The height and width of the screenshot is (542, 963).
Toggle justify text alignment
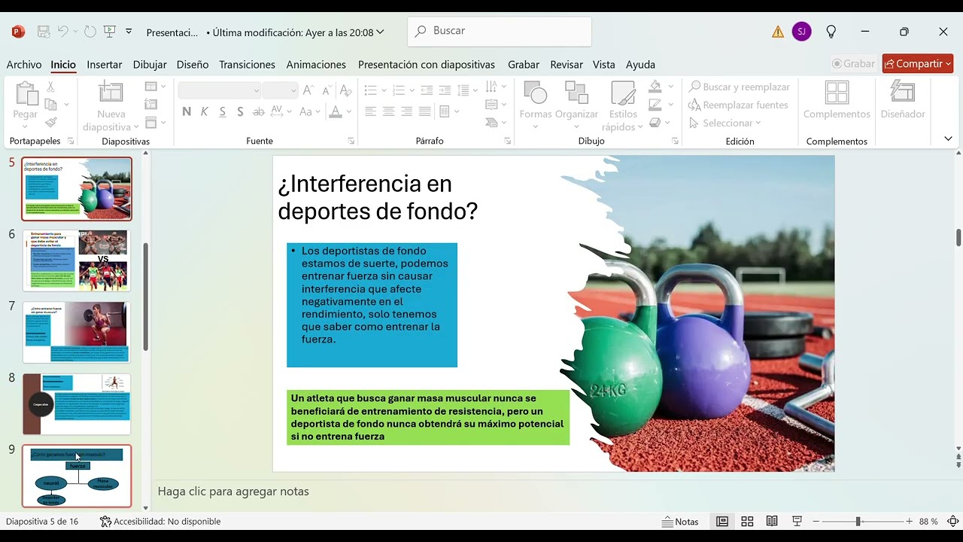coord(424,111)
